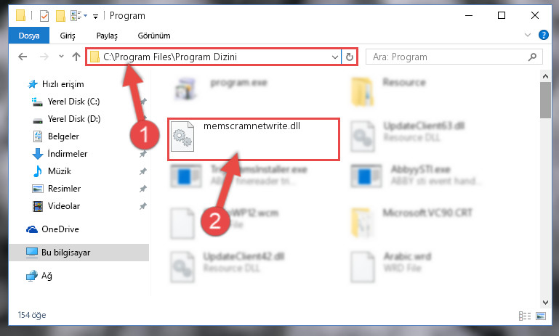Open the Help question mark icon

tap(543, 35)
